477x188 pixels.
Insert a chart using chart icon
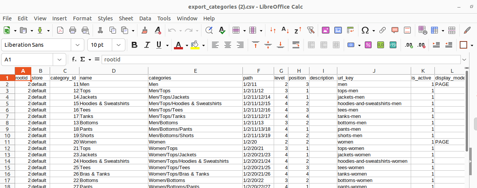coord(338,30)
